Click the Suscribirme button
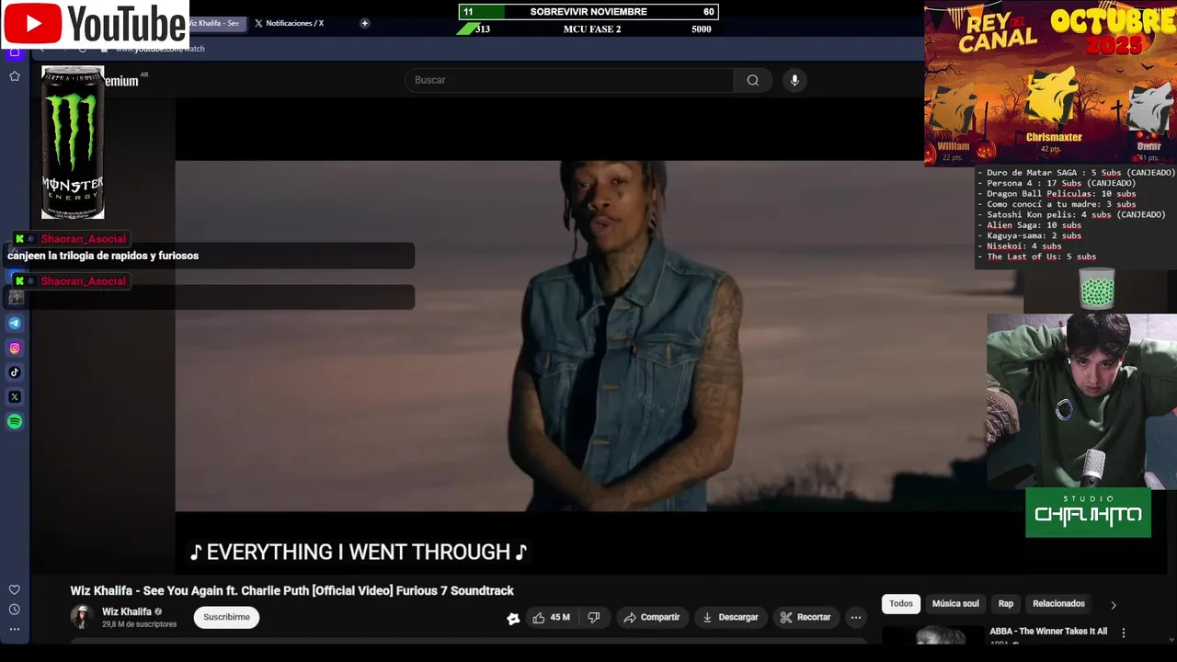The width and height of the screenshot is (1177, 662). click(226, 617)
